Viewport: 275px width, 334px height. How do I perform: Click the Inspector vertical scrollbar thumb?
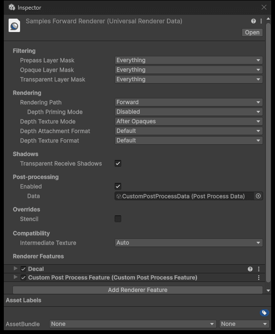point(268,152)
